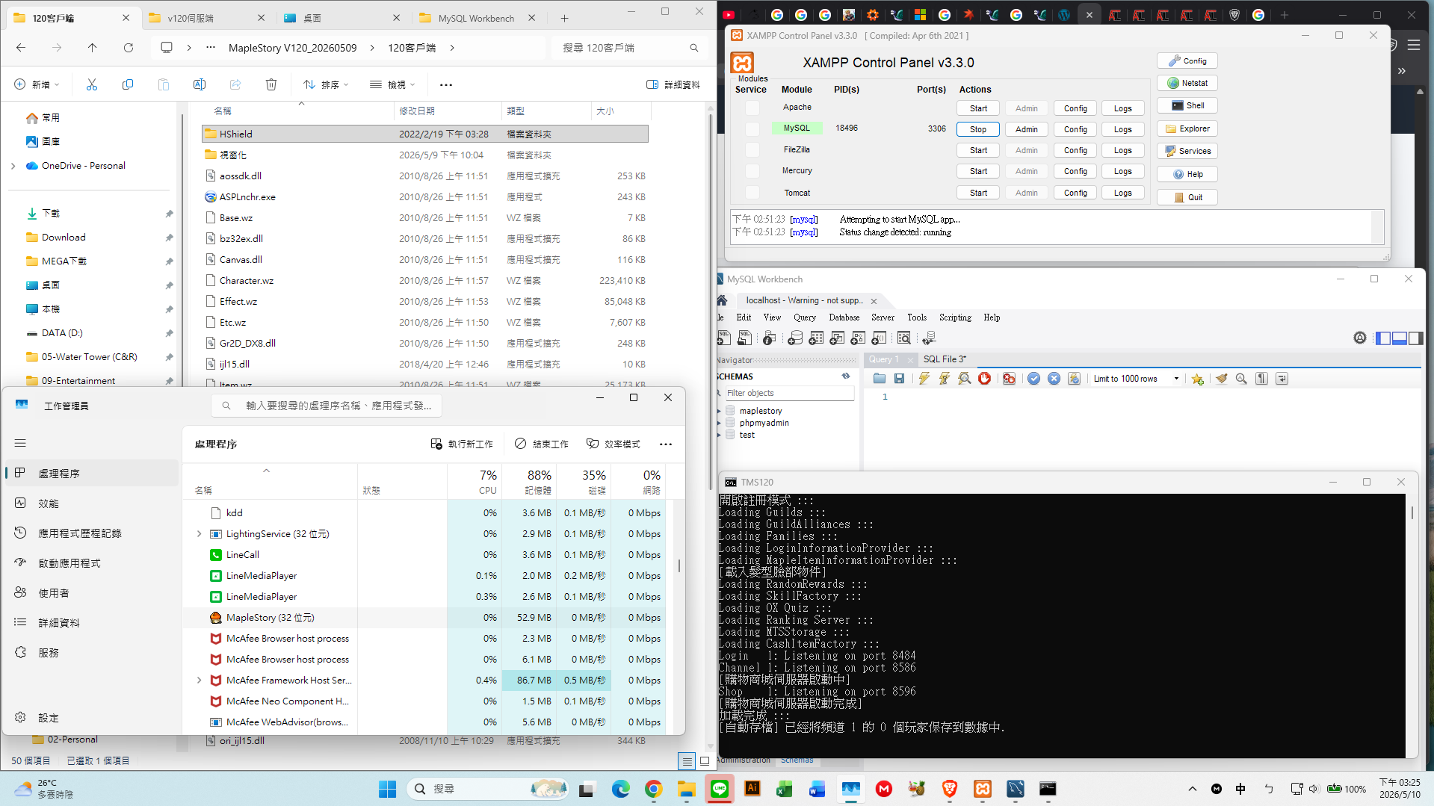Expand the maplestory schema tree
This screenshot has height=806, width=1434.
pyautogui.click(x=720, y=411)
